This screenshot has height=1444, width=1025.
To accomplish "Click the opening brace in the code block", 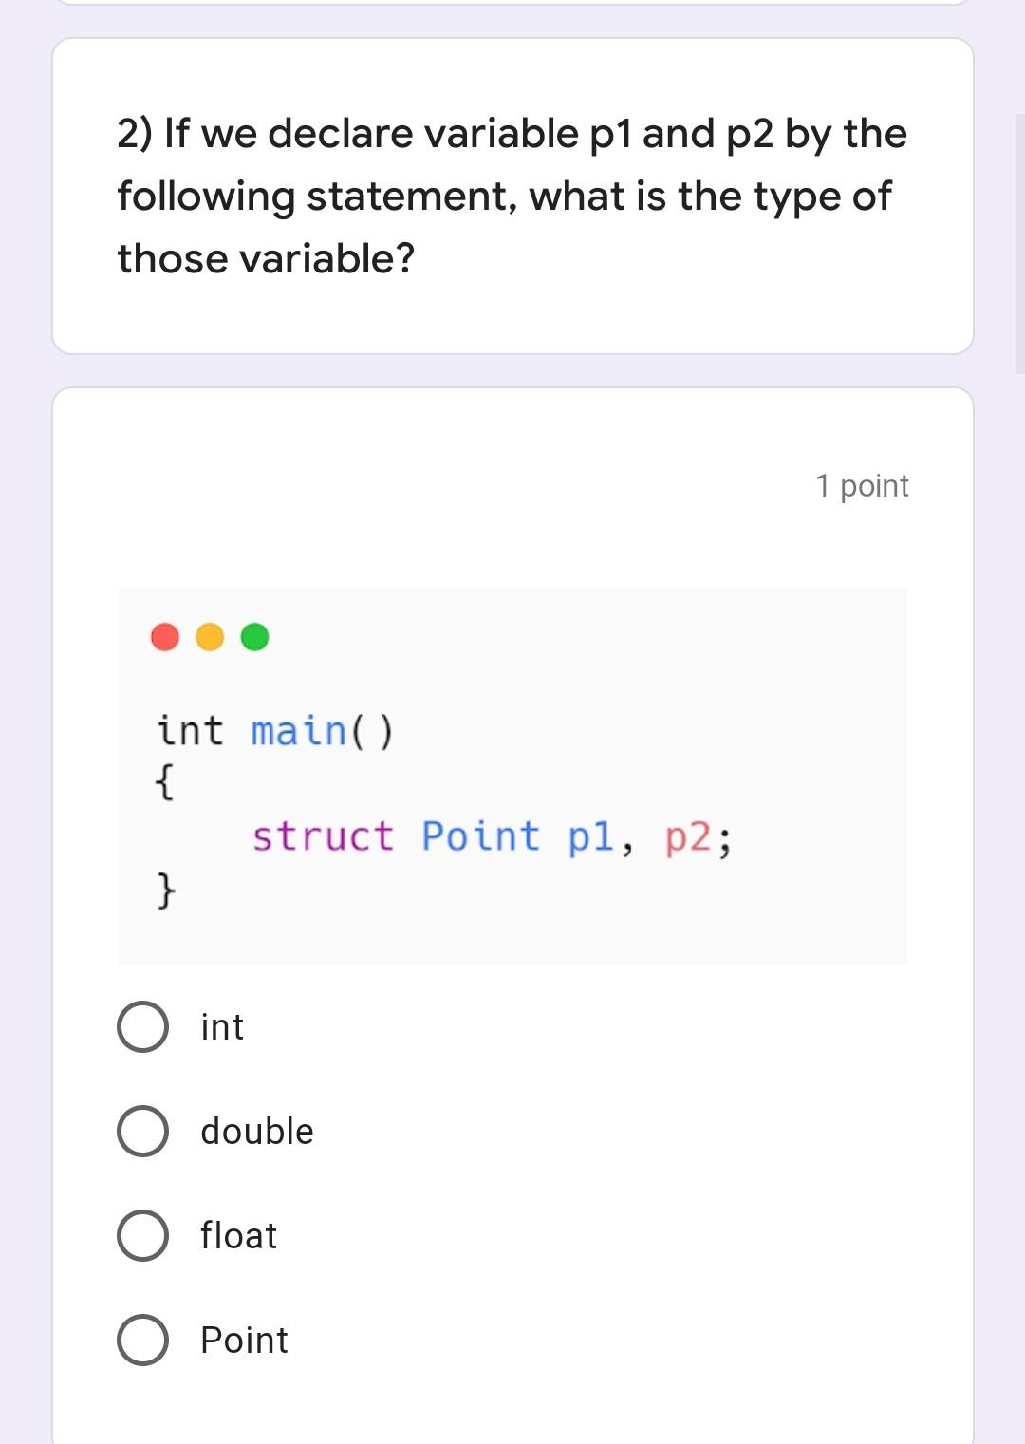I will 163,784.
